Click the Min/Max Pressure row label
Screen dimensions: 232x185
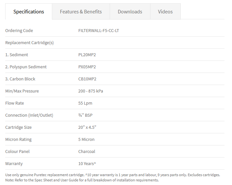22,91
